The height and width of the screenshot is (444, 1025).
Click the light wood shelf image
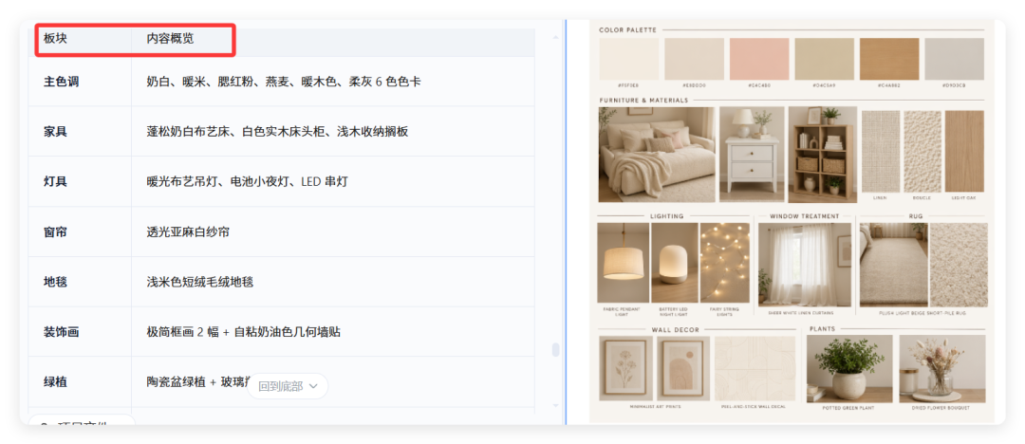(x=822, y=155)
